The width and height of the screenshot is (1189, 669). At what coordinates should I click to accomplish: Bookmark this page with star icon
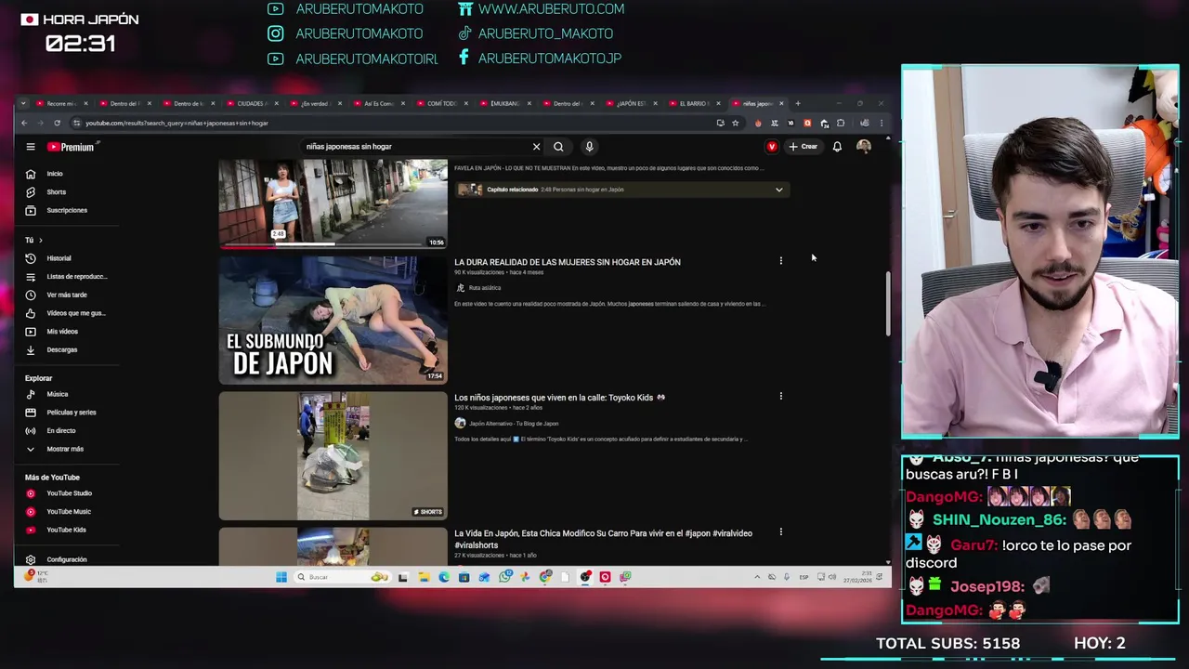[735, 123]
